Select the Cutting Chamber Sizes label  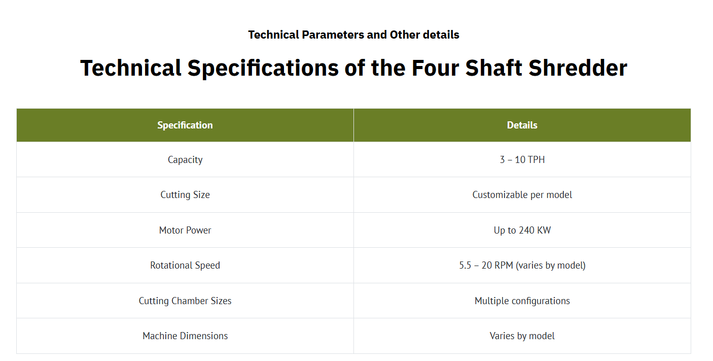point(185,301)
